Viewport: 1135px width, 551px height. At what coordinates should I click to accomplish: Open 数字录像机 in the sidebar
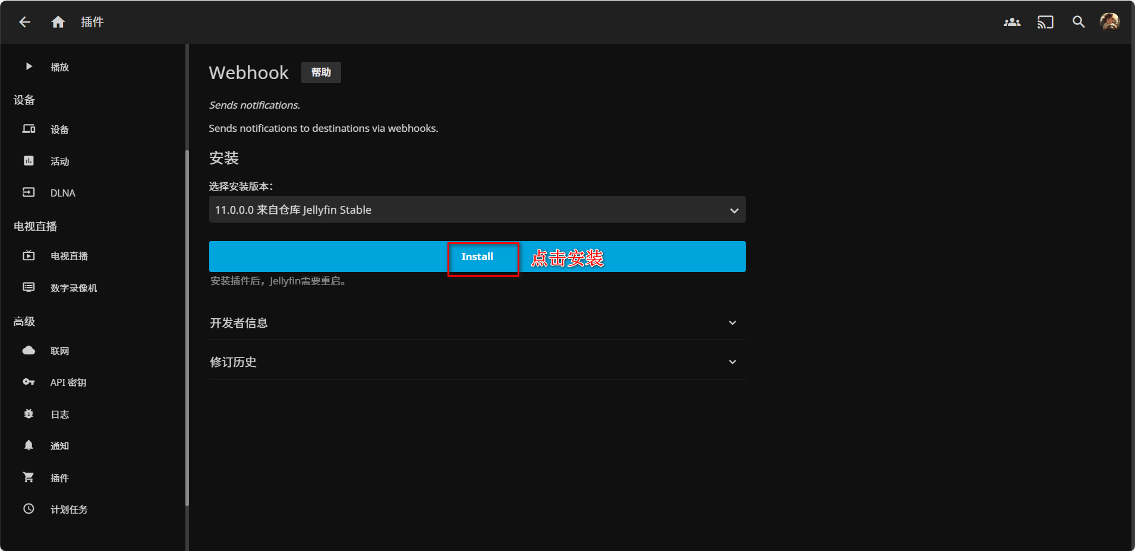pyautogui.click(x=73, y=288)
